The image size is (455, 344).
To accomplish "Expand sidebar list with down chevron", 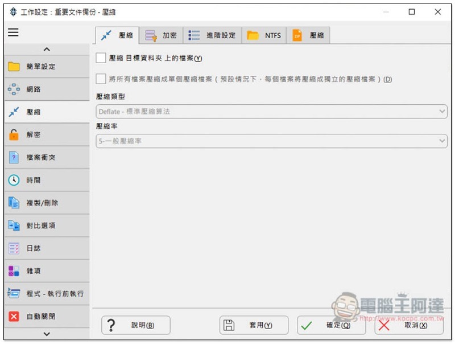I will 47,334.
